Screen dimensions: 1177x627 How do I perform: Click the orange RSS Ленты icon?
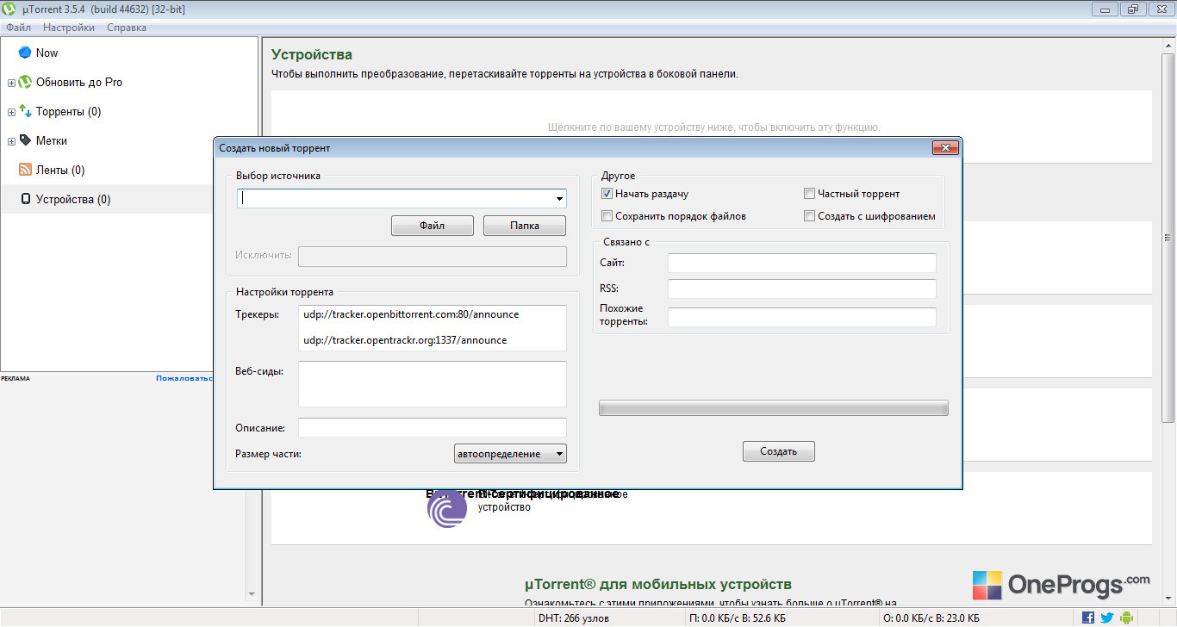[x=25, y=170]
